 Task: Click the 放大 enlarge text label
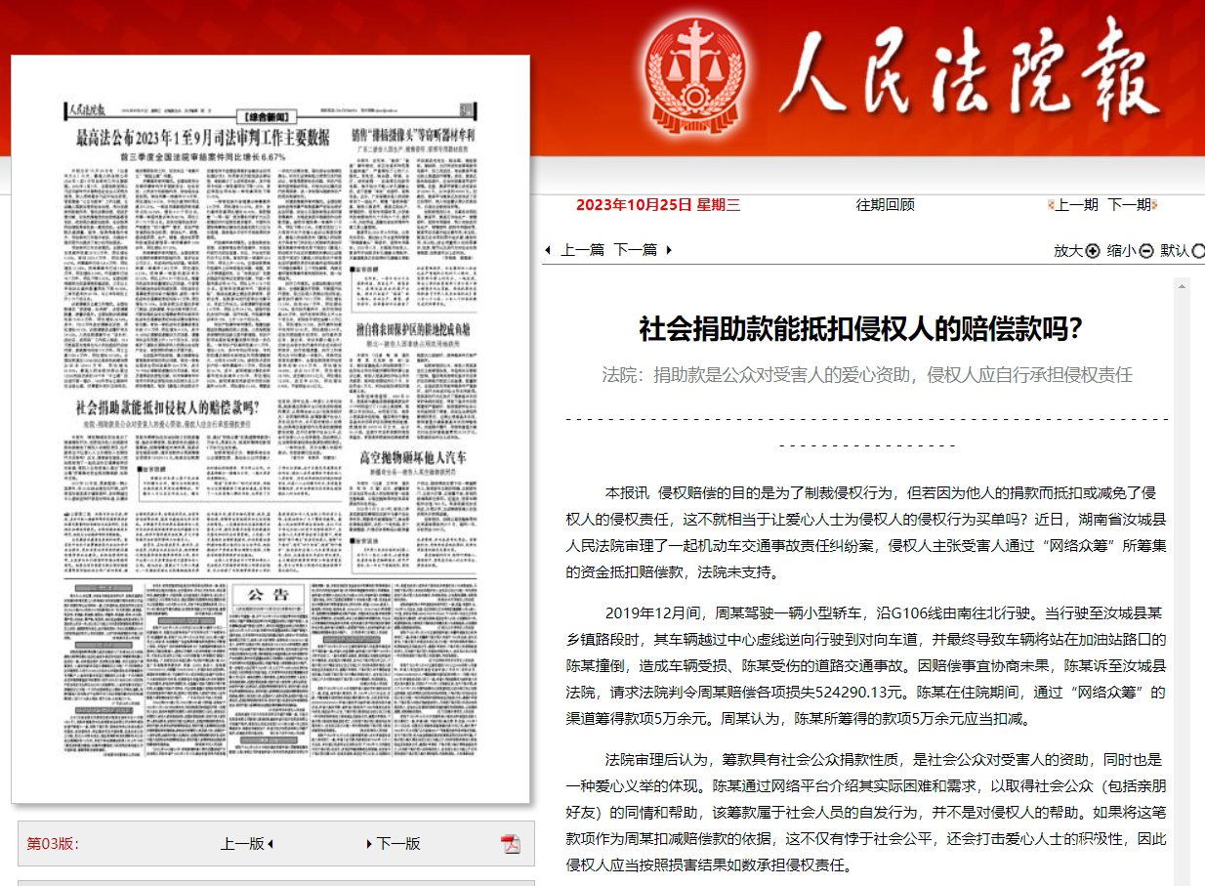1068,251
